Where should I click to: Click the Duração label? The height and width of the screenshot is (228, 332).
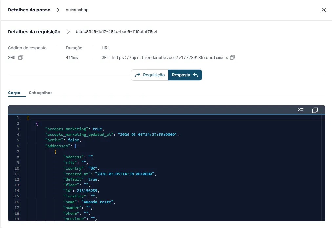tap(74, 48)
